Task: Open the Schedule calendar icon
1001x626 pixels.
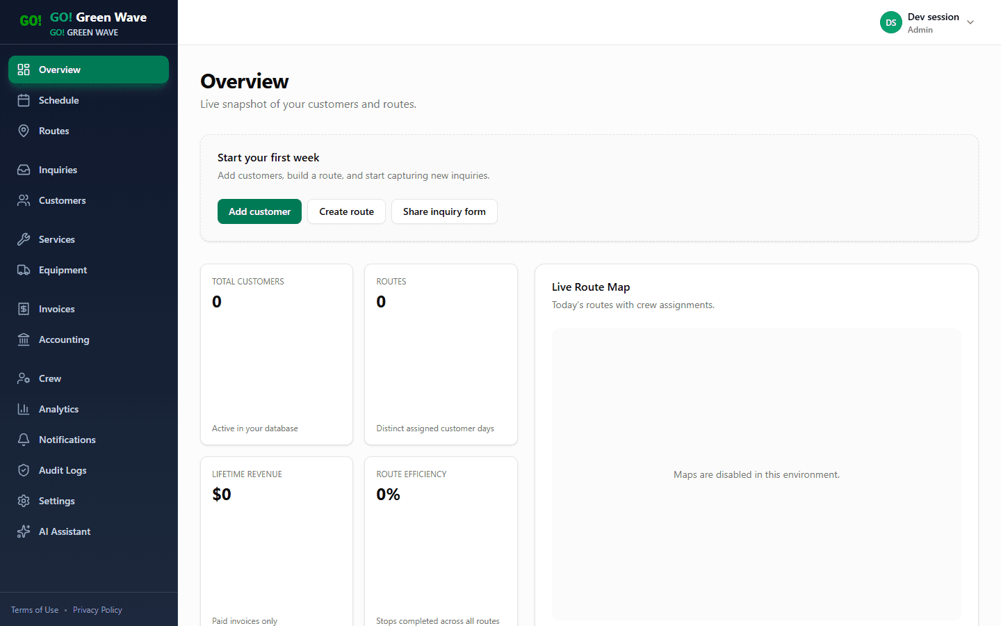Action: point(24,99)
